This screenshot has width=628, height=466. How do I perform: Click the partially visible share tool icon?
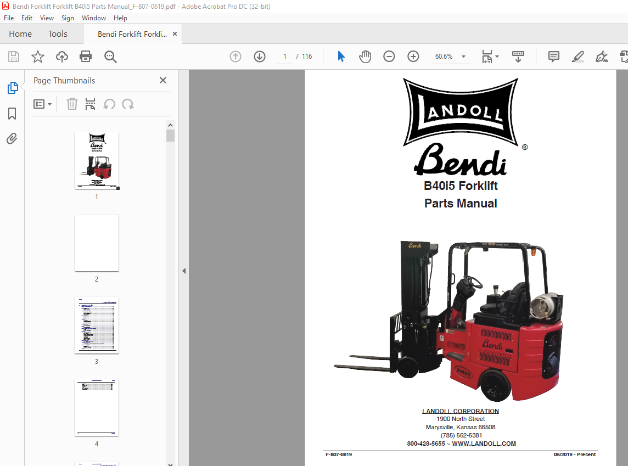624,57
